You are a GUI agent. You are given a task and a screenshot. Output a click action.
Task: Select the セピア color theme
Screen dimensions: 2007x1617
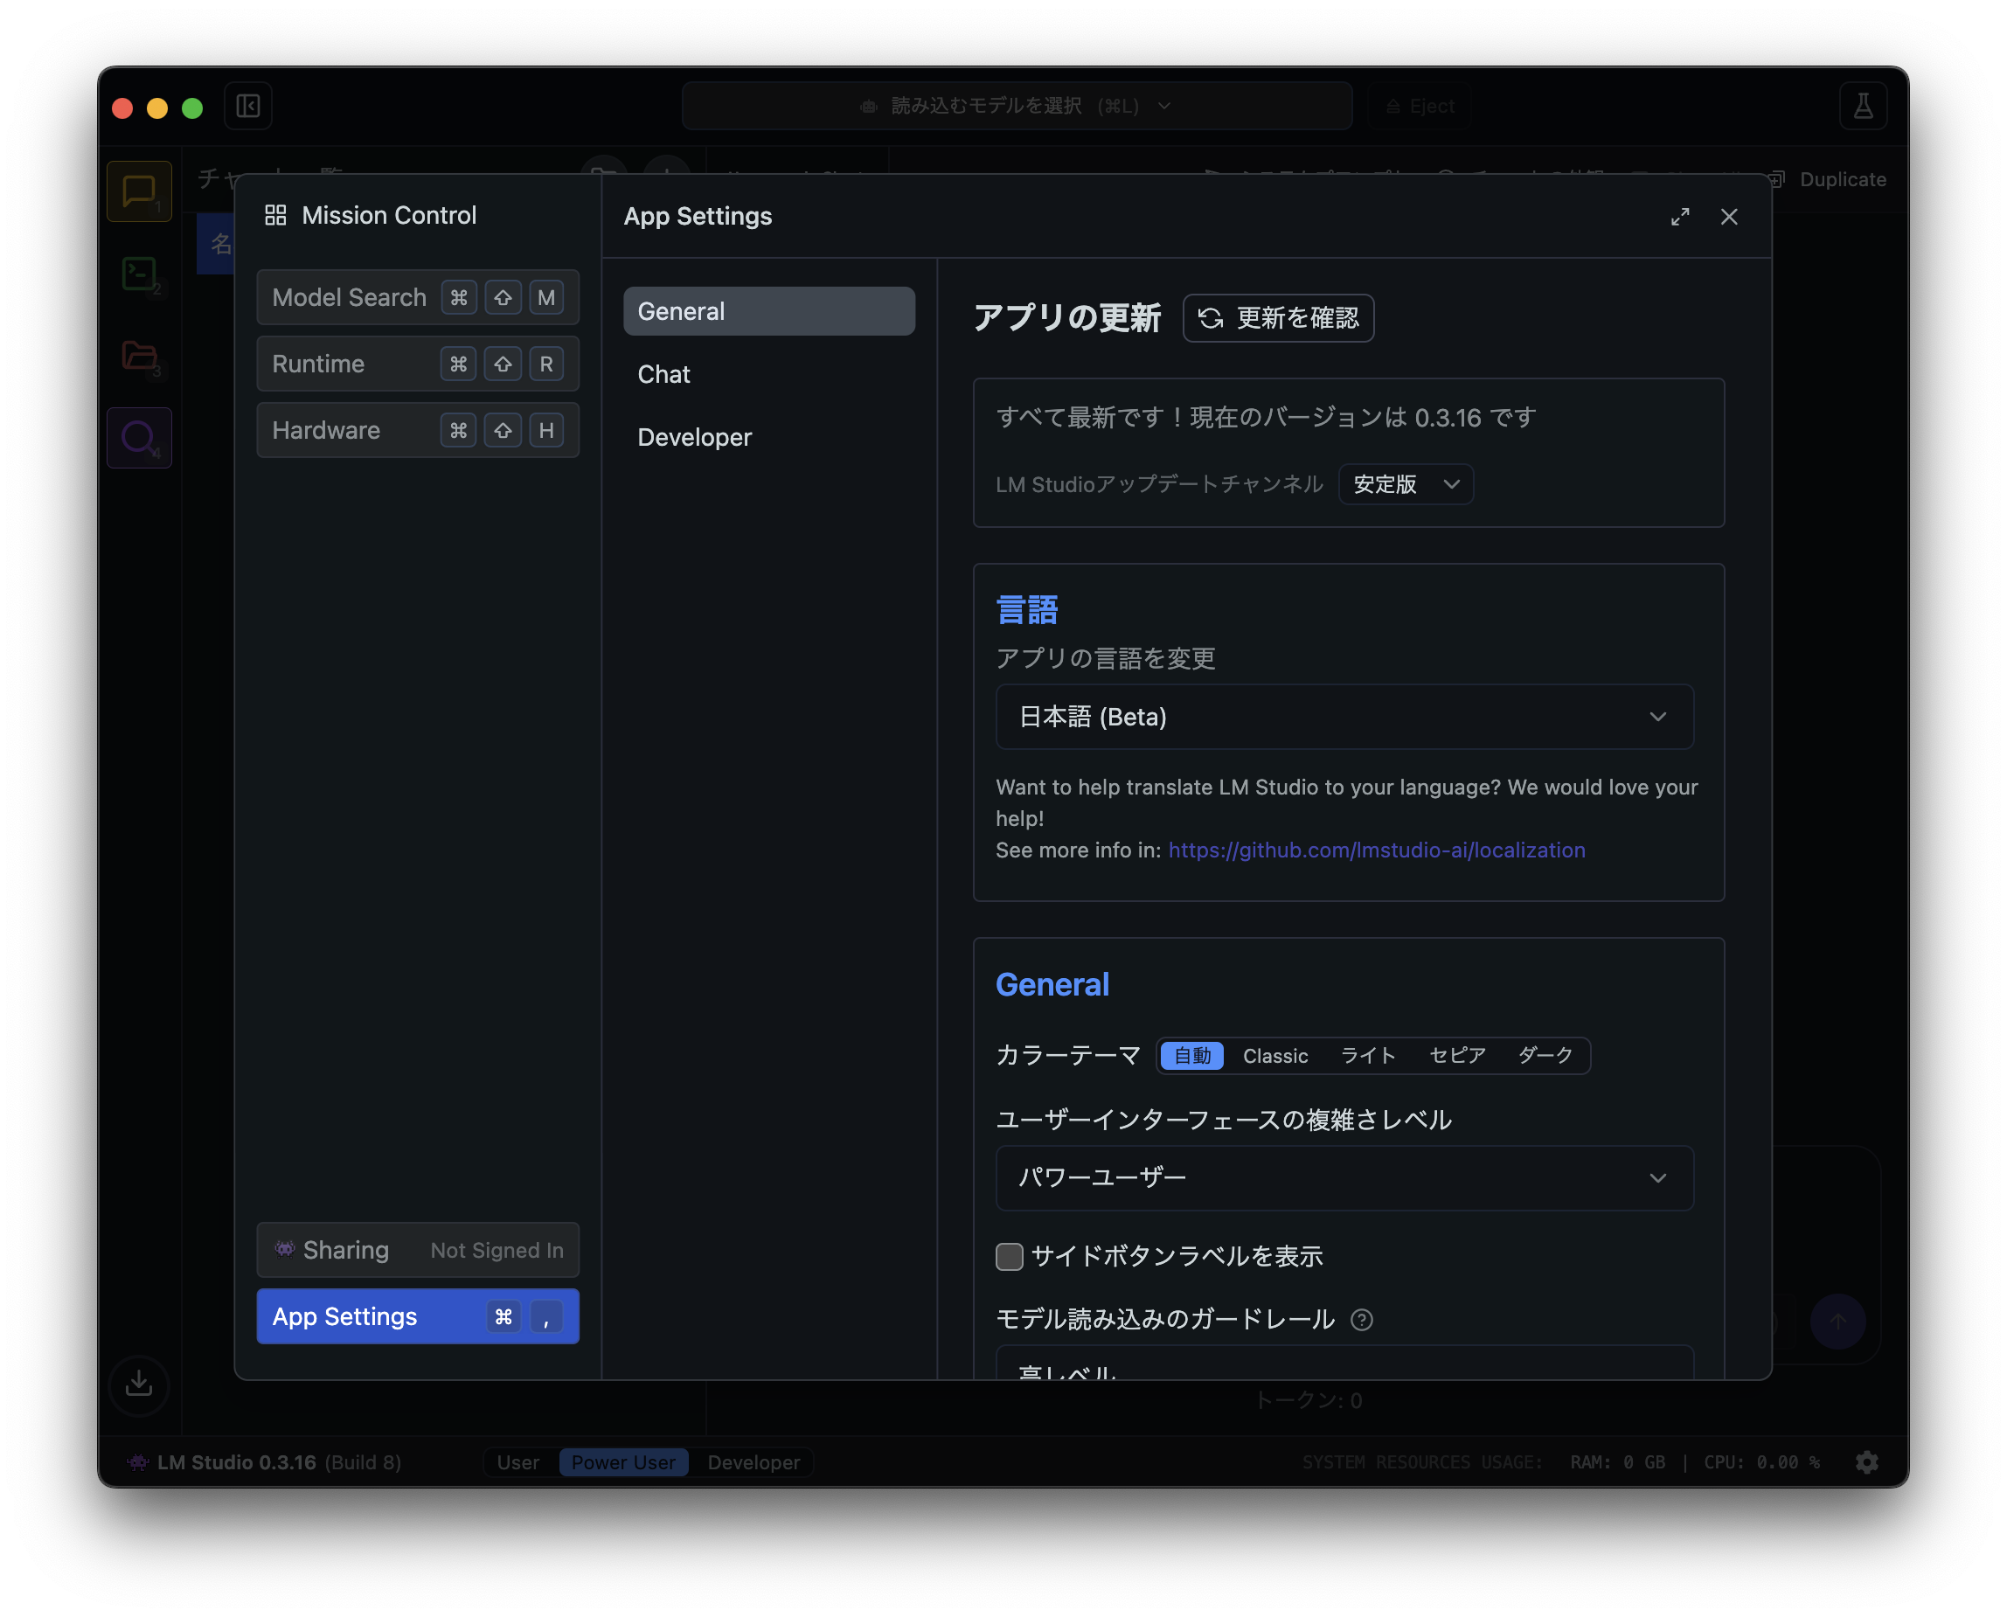coord(1455,1055)
